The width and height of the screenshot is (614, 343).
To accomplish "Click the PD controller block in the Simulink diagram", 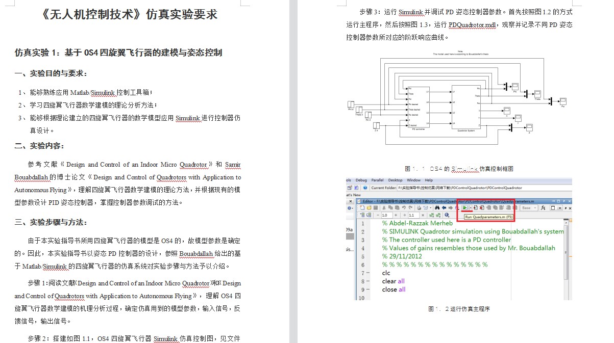I will click(419, 107).
